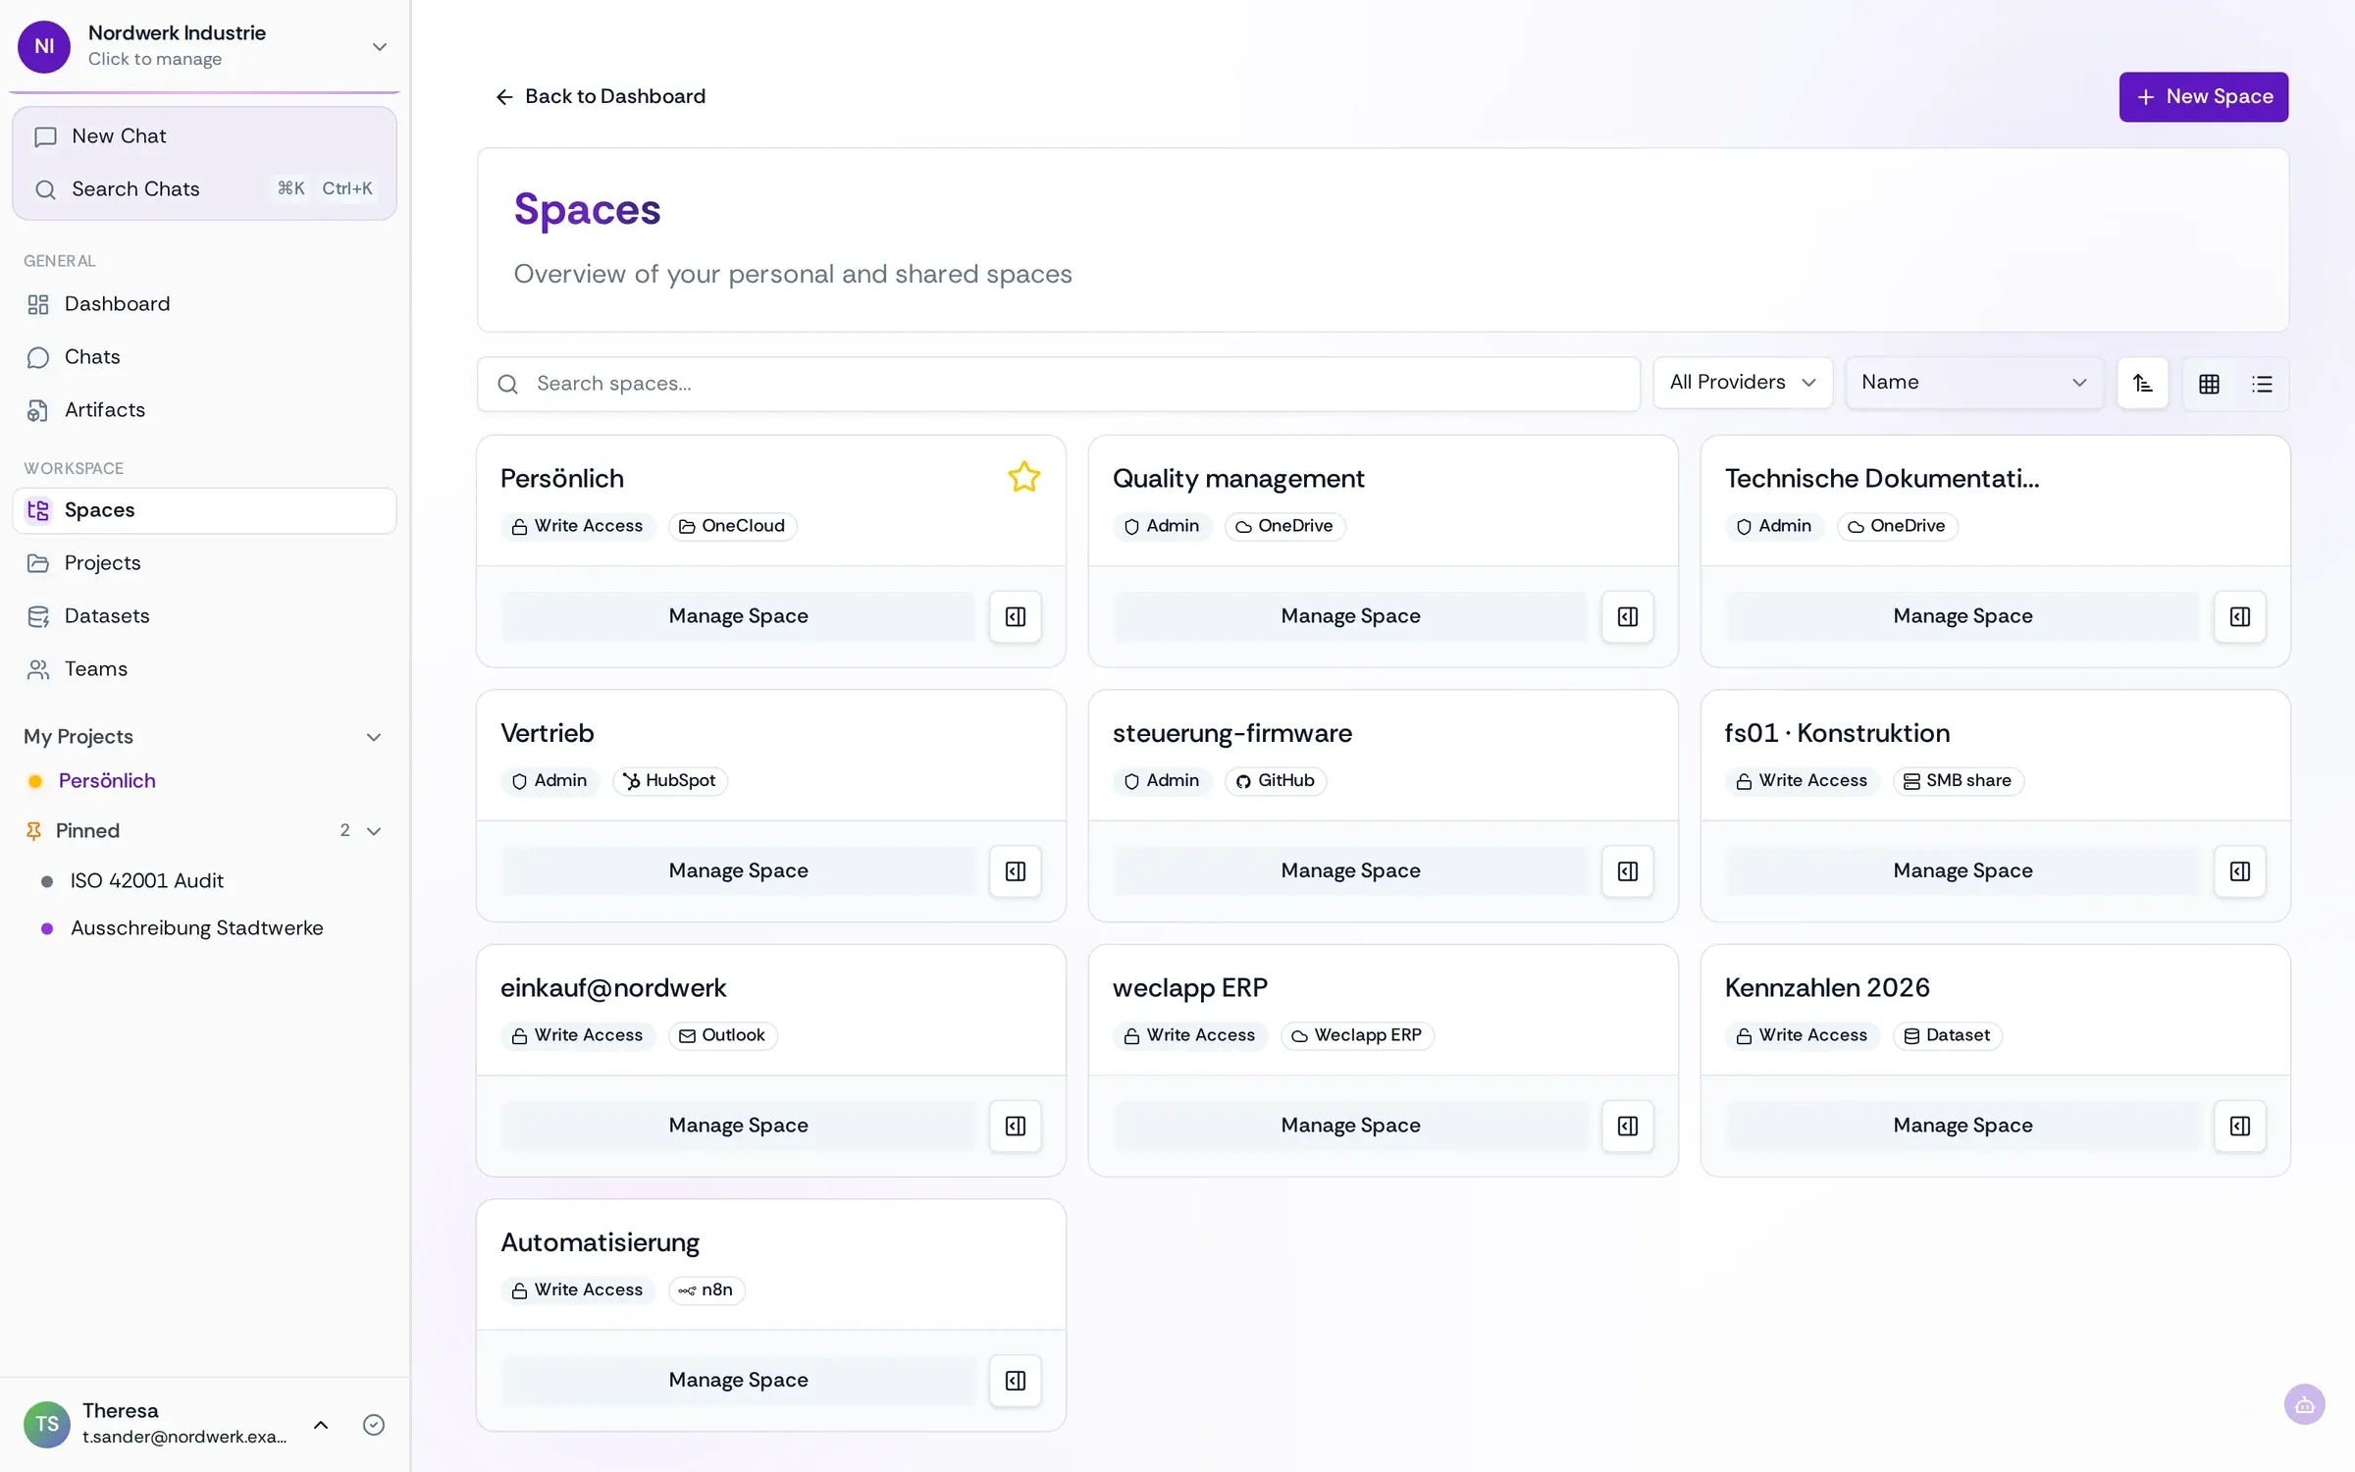Click status check icon beside Theresa
The image size is (2355, 1472).
(x=374, y=1425)
